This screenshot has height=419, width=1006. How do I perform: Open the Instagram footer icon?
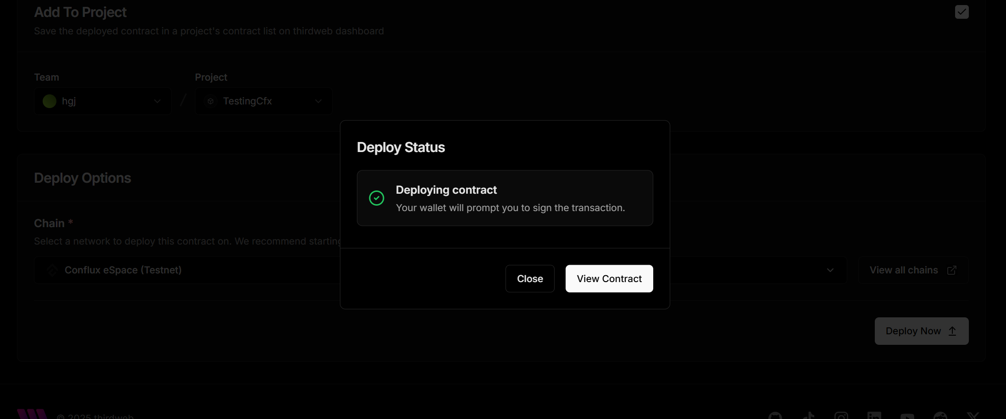pyautogui.click(x=841, y=416)
